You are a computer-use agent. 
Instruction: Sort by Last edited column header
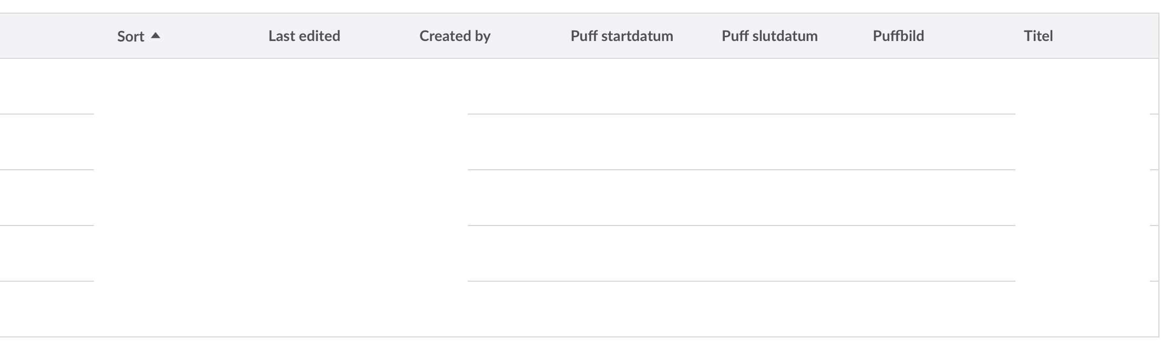pos(304,36)
